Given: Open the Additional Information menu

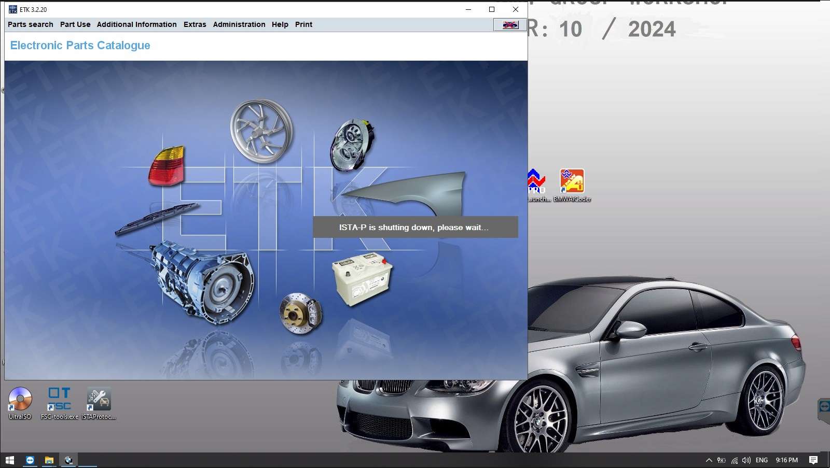Looking at the screenshot, I should pyautogui.click(x=136, y=24).
